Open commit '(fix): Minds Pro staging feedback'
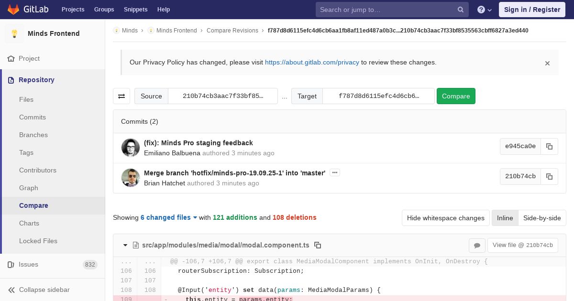 [x=199, y=143]
